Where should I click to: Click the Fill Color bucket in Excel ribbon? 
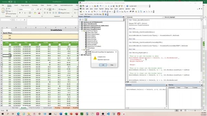point(35,13)
